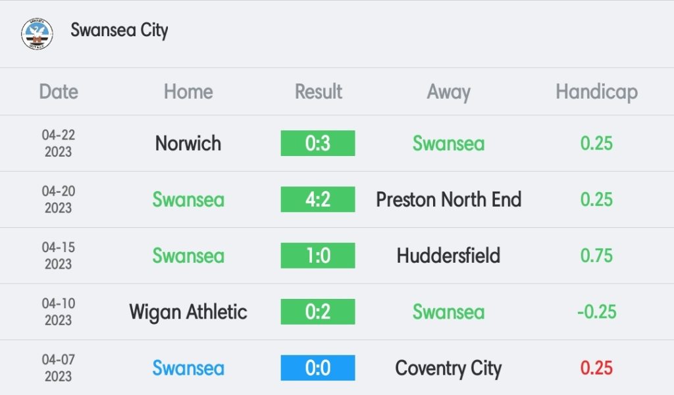
Task: Sort by the Date column header
Action: 59,92
